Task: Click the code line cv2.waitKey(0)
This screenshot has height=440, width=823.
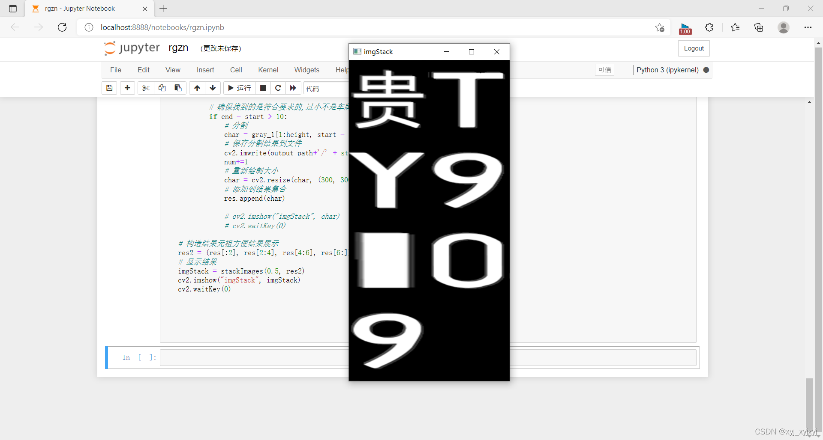Action: [x=204, y=289]
